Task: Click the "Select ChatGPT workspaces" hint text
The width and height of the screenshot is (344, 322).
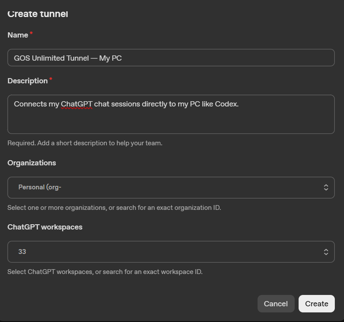Action: click(105, 272)
